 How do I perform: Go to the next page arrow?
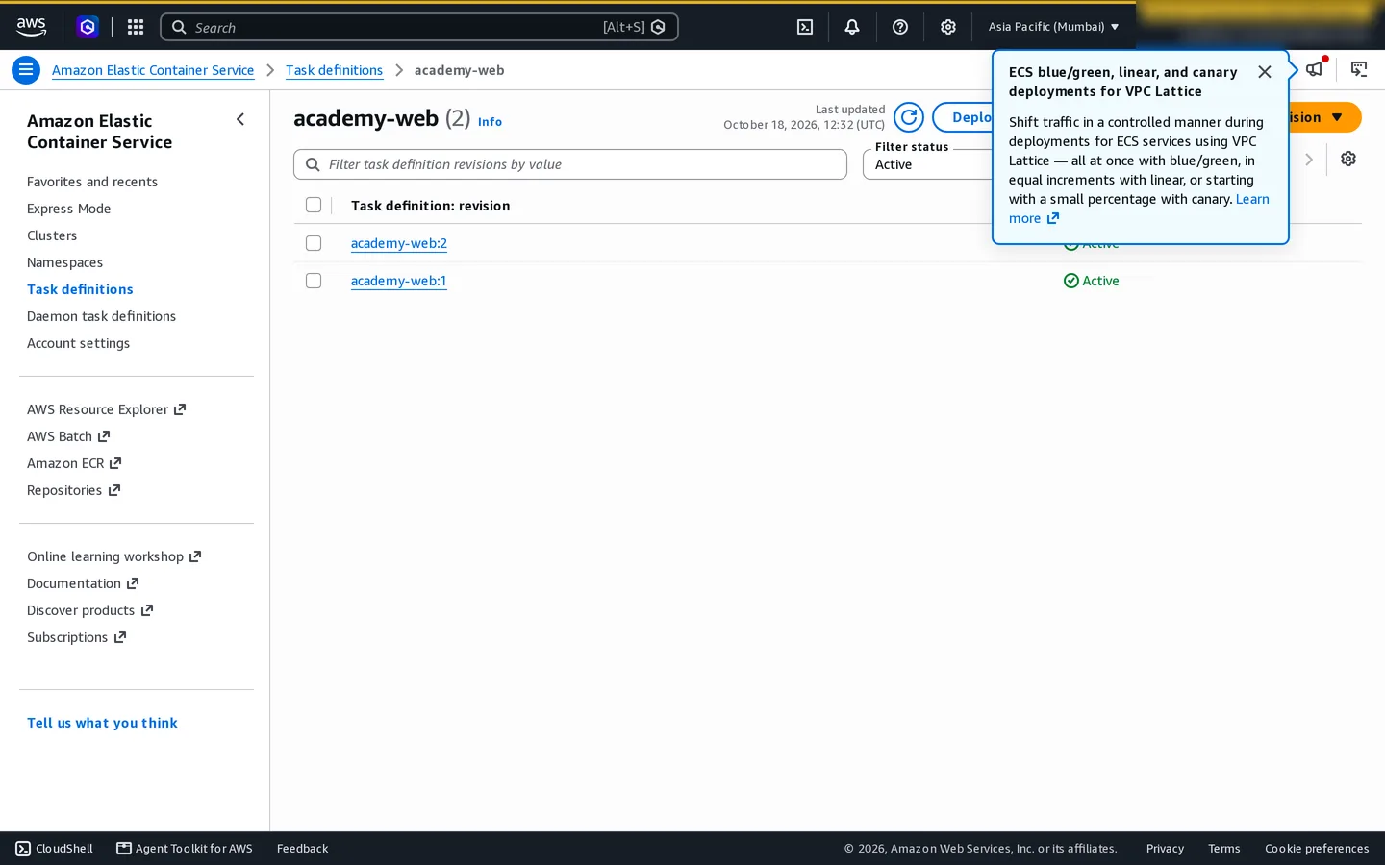click(x=1309, y=160)
